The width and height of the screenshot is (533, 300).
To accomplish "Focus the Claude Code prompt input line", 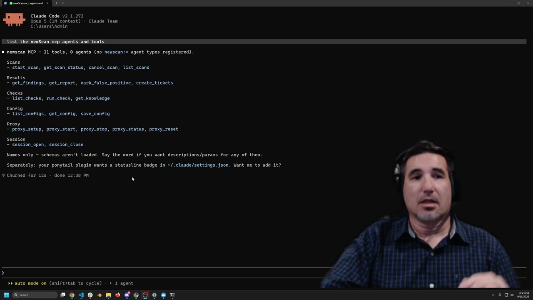I will (x=264, y=273).
